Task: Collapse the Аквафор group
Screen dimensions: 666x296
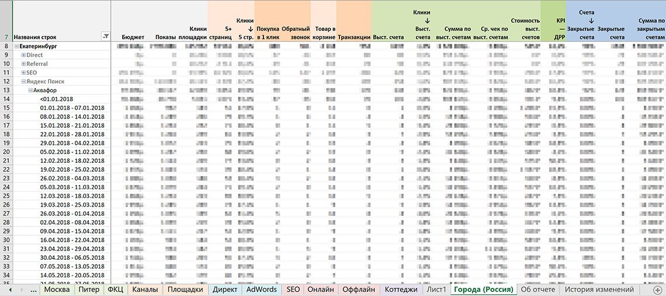Action: tap(30, 90)
